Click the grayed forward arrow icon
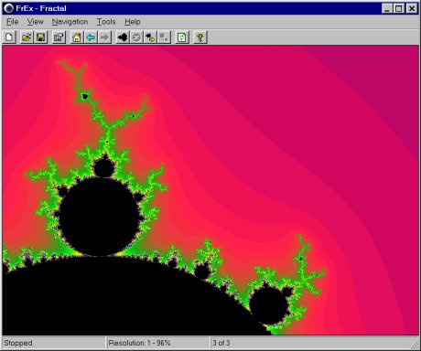This screenshot has width=421, height=351. 104,37
